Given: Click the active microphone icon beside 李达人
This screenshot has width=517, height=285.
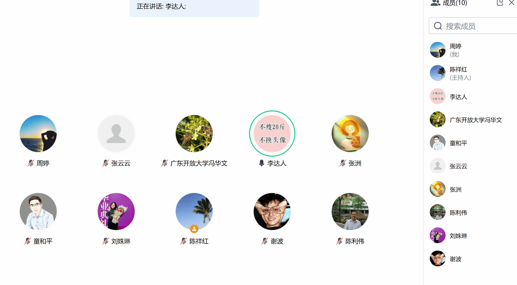Looking at the screenshot, I should click(261, 163).
